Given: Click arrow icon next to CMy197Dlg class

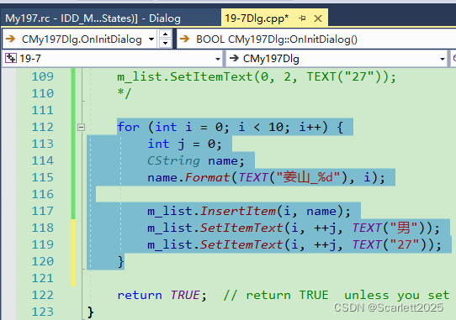Looking at the screenshot, I should [x=234, y=58].
